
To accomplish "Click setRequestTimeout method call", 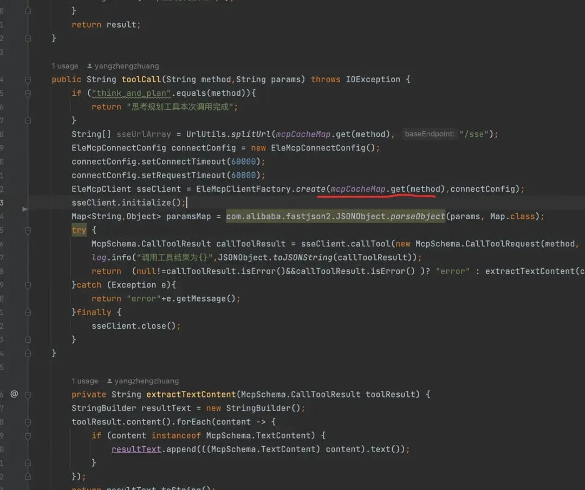I will click(x=184, y=175).
